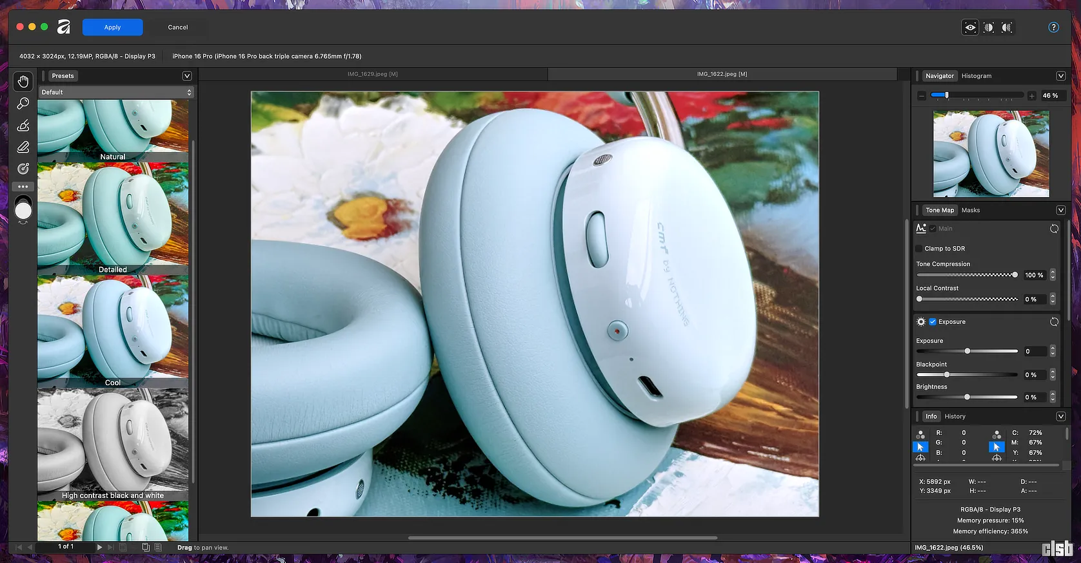
Task: Click the Navigator zoom-in plus button
Action: (1032, 96)
